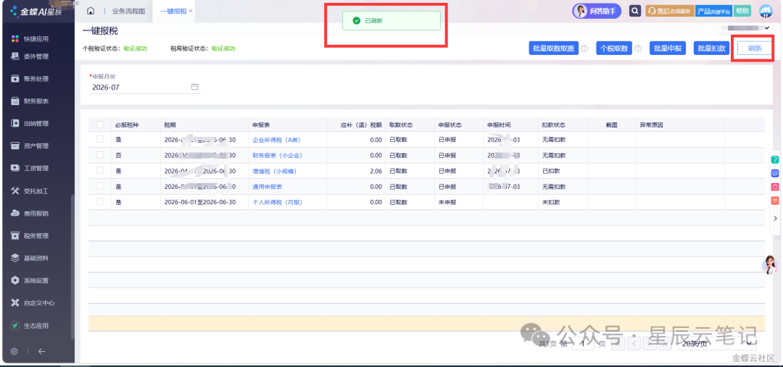Open the 财务报表（小企业） report link

(x=278, y=156)
